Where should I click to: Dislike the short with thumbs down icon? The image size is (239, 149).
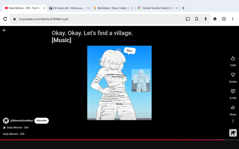pos(233,75)
